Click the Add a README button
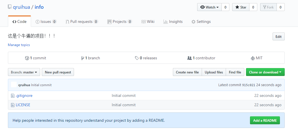This screenshot has height=135, width=298. pyautogui.click(x=265, y=120)
